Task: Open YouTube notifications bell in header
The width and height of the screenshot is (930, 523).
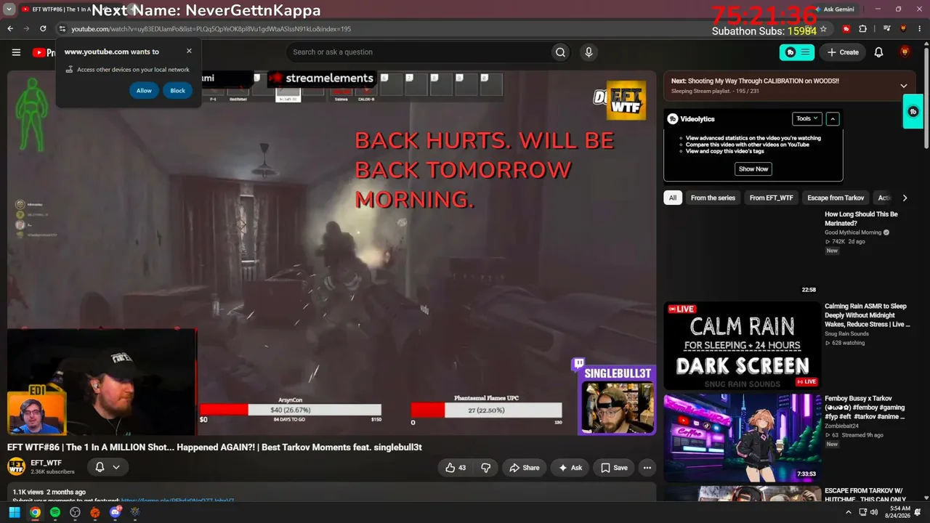Action: tap(878, 52)
